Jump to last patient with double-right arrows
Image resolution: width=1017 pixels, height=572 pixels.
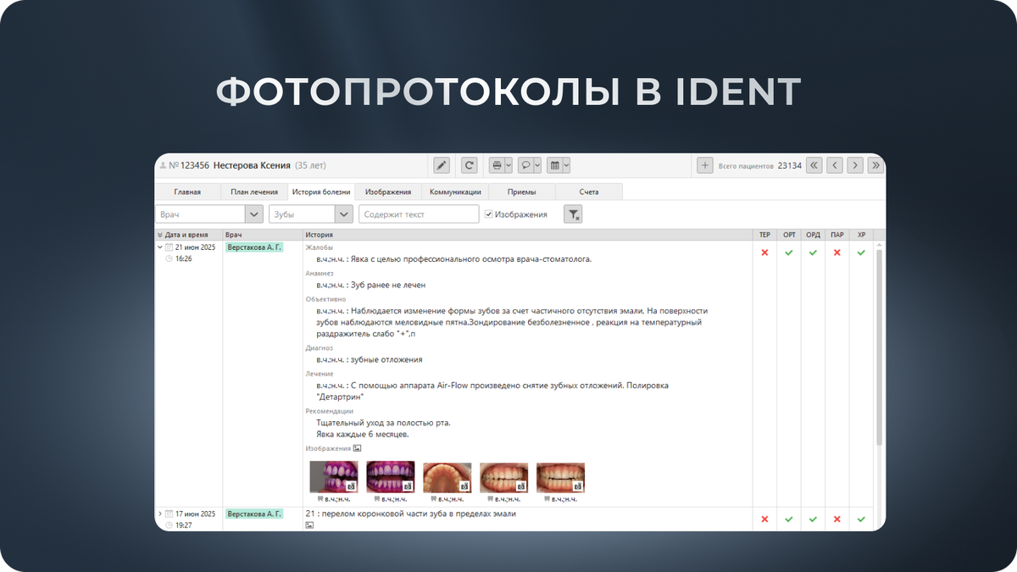876,165
